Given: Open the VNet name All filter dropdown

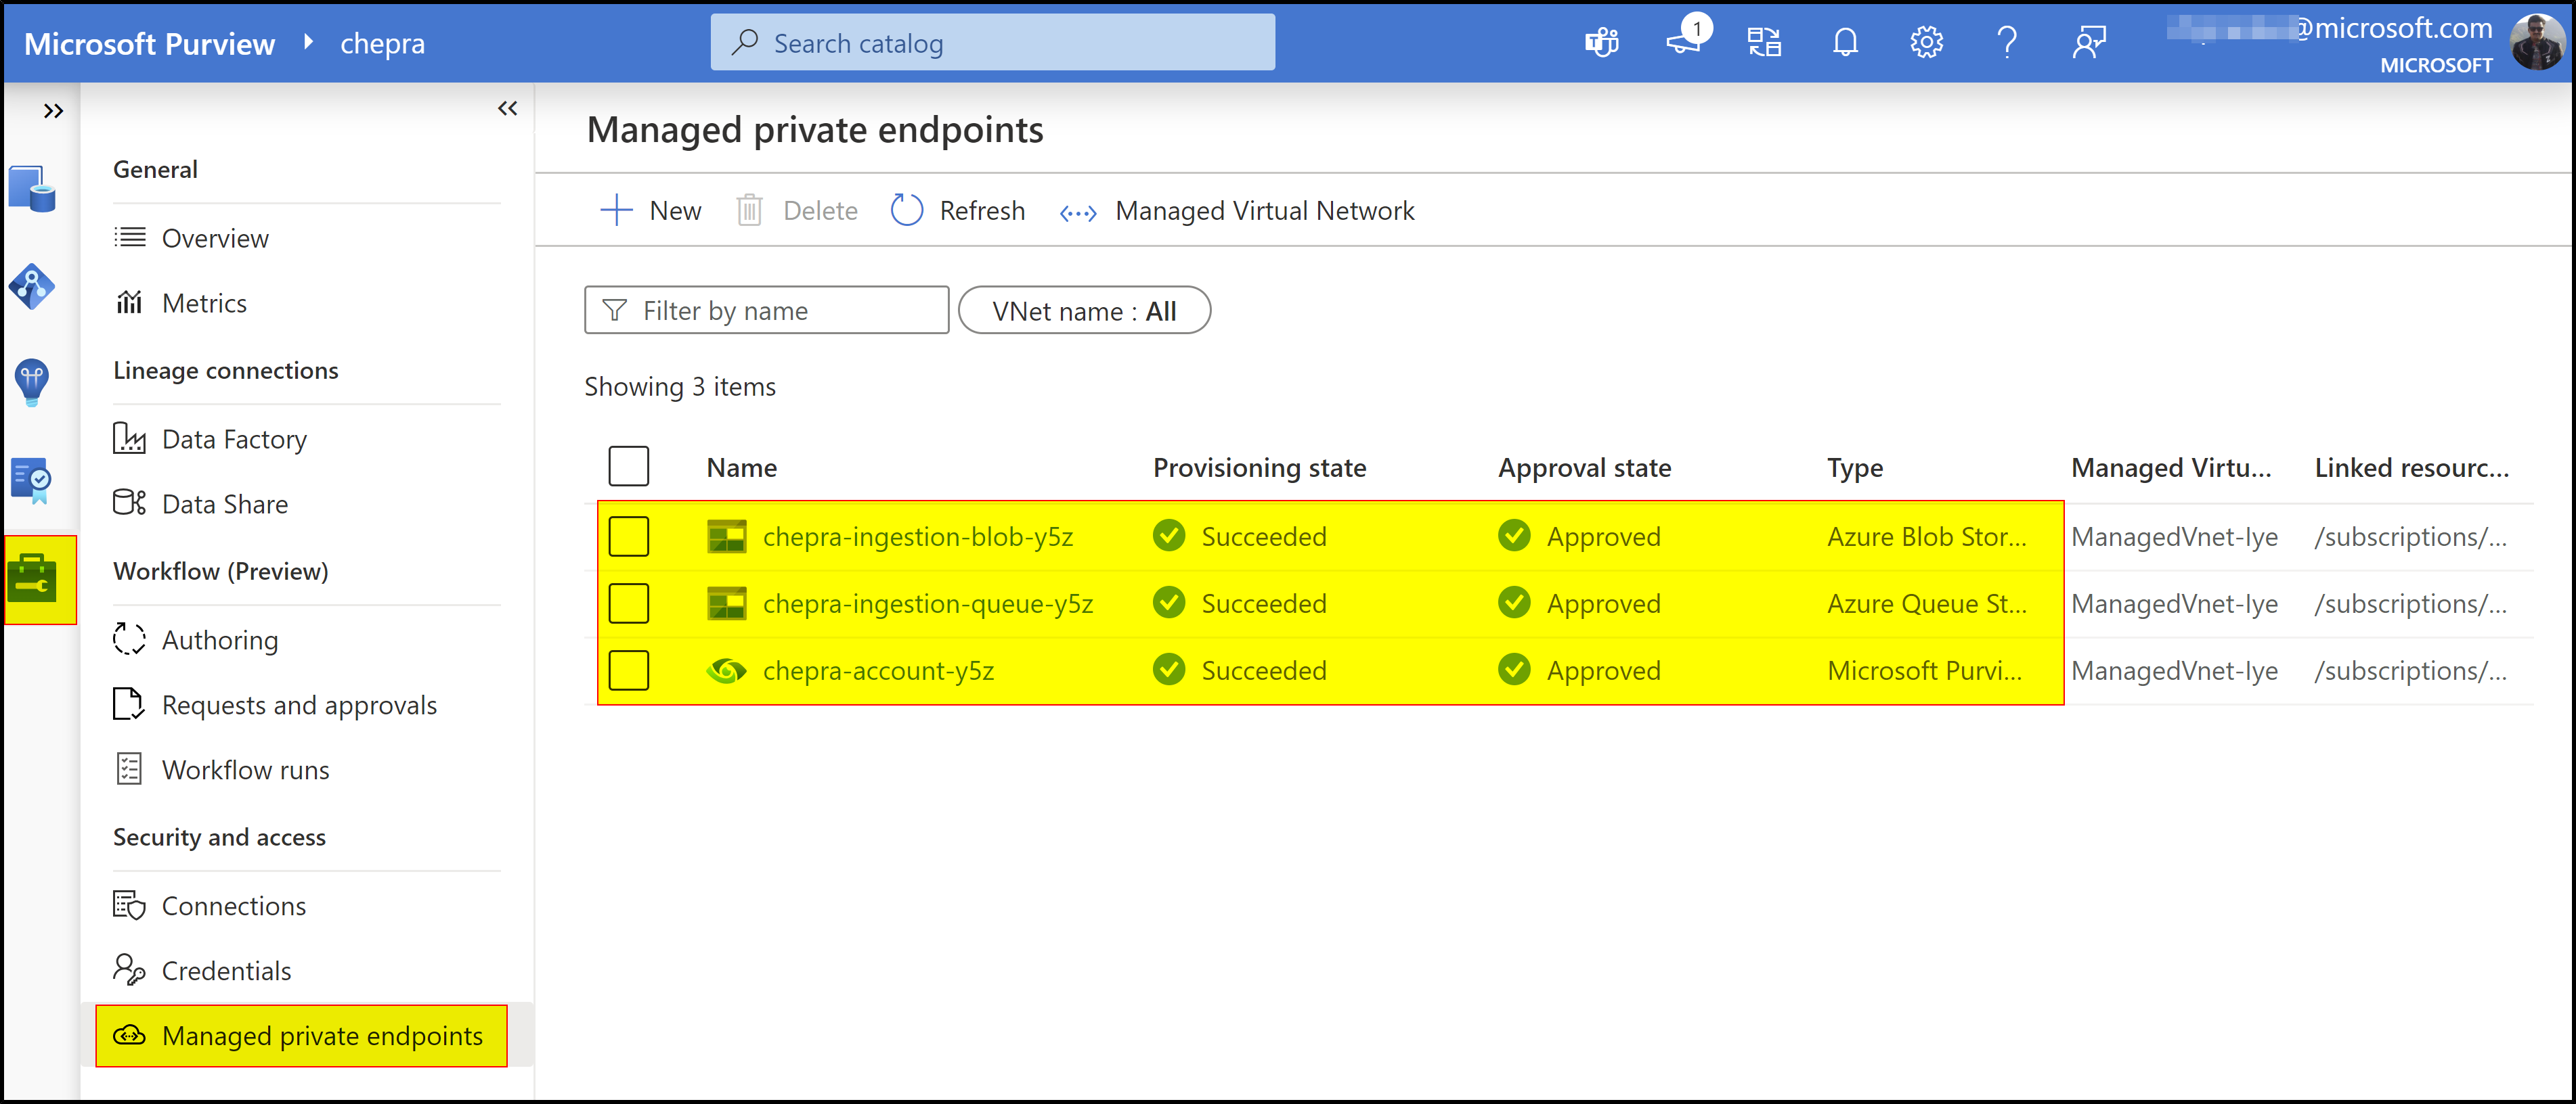Looking at the screenshot, I should [x=1085, y=310].
